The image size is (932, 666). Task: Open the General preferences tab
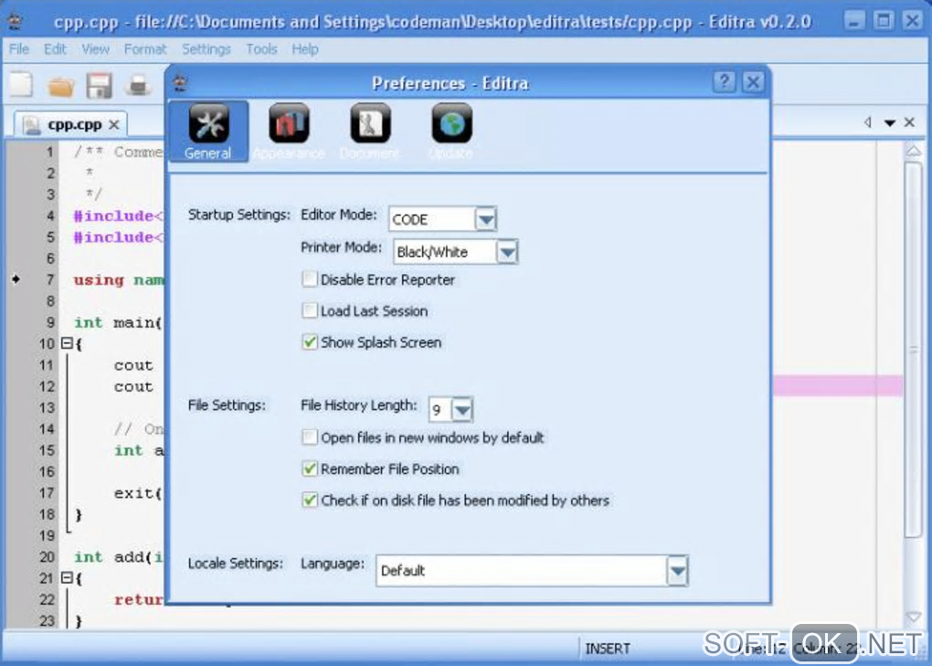pos(208,132)
